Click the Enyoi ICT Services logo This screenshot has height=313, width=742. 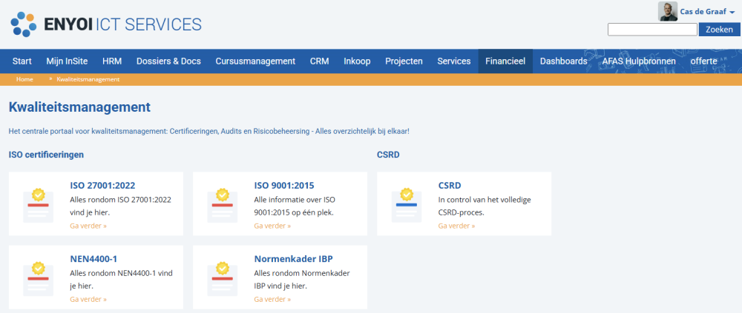(x=106, y=24)
